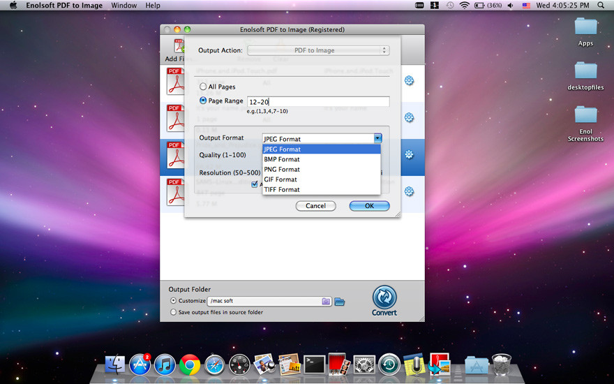Screen dimensions: 614x384
Task: Click the Cancel button
Action: pyautogui.click(x=315, y=206)
